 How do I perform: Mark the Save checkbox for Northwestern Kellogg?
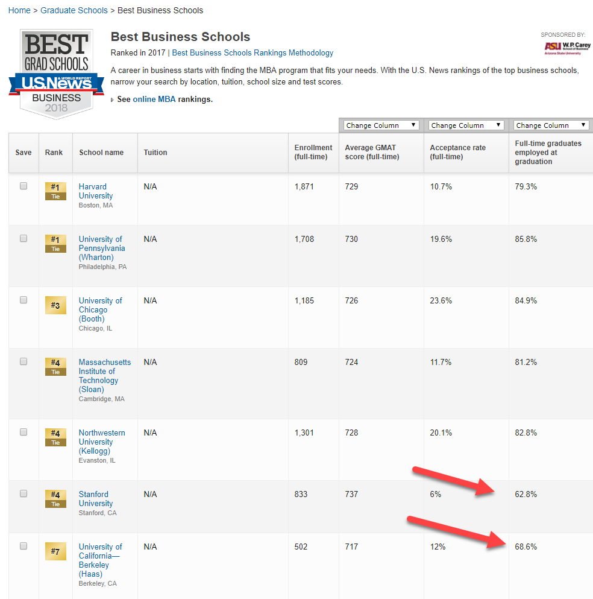pyautogui.click(x=24, y=432)
